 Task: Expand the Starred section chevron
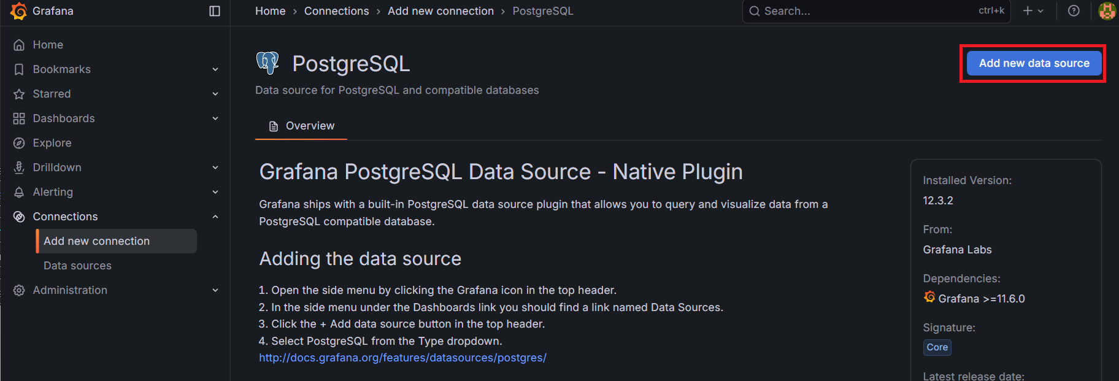[215, 94]
